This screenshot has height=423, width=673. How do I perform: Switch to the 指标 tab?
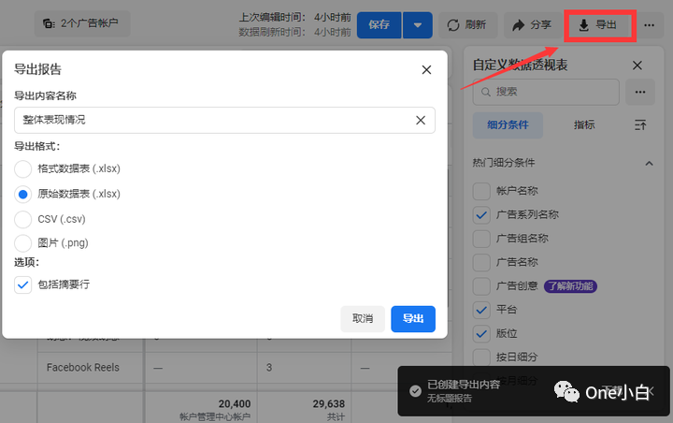click(x=584, y=125)
